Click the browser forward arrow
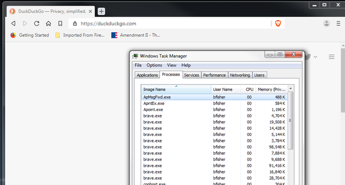 (25, 24)
